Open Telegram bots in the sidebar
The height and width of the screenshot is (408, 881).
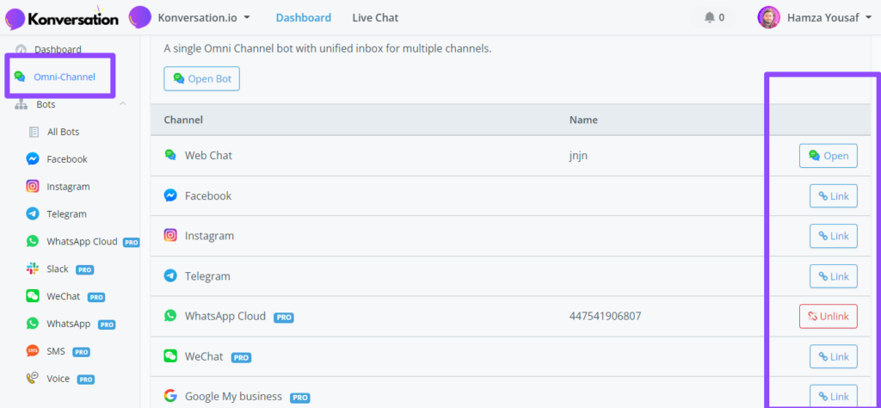[x=66, y=214]
